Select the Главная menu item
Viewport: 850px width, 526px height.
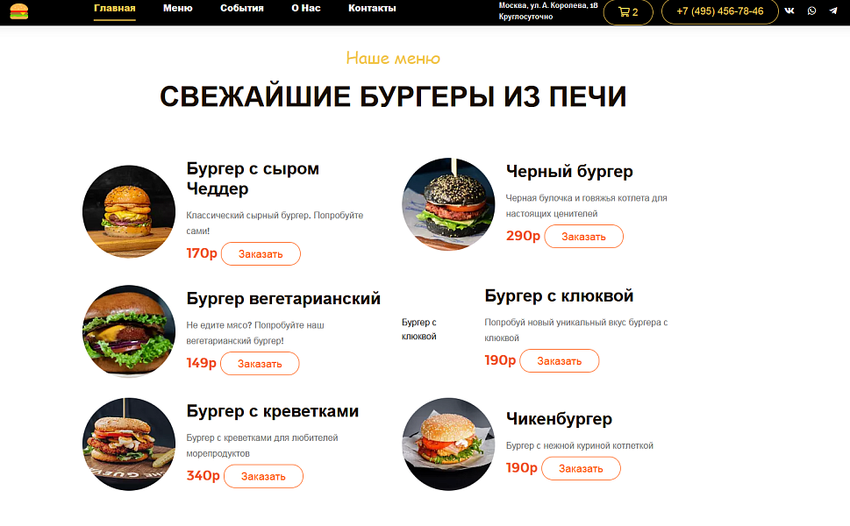click(x=114, y=8)
